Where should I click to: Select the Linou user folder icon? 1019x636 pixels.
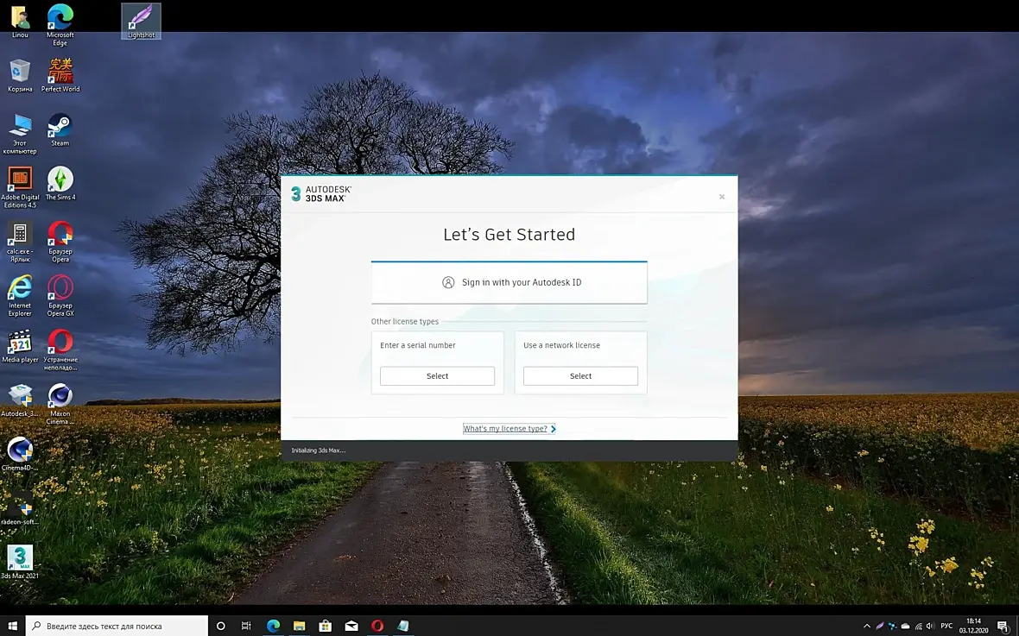pos(20,22)
